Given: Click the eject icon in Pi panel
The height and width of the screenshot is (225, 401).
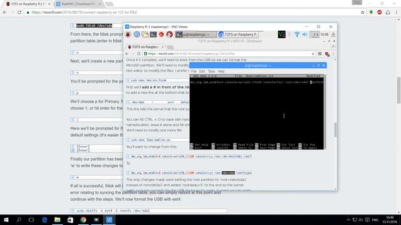Looking at the screenshot, I should click(x=333, y=34).
